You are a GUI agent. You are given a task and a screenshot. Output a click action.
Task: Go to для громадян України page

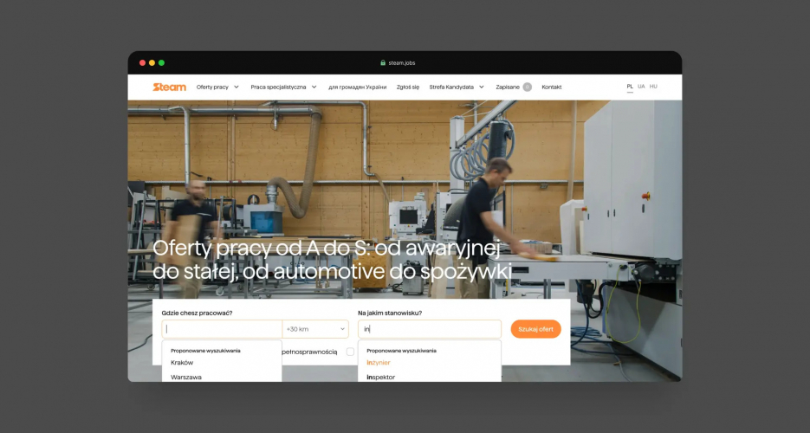(x=358, y=87)
